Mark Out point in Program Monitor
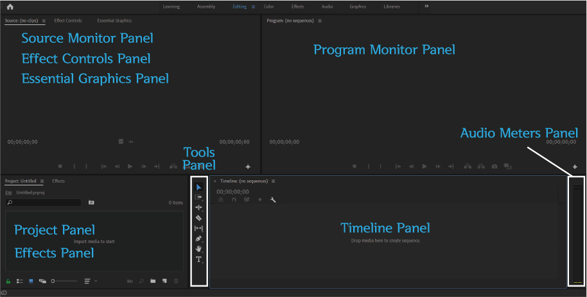 [381, 166]
